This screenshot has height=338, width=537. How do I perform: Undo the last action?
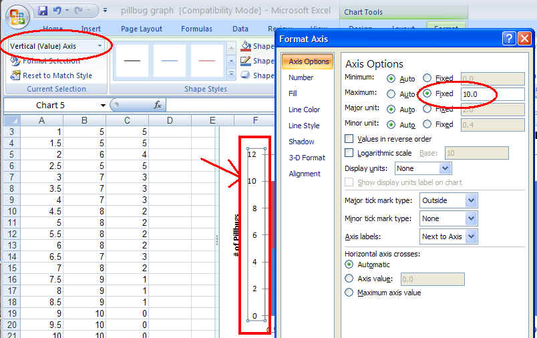tap(57, 11)
